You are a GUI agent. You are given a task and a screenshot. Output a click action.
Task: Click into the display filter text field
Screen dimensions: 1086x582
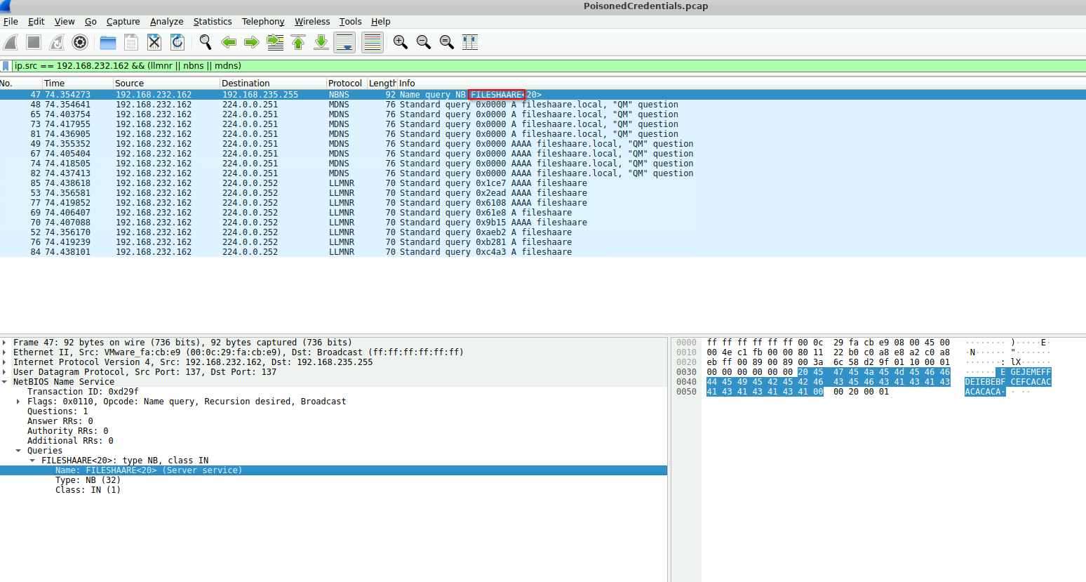pyautogui.click(x=491, y=66)
